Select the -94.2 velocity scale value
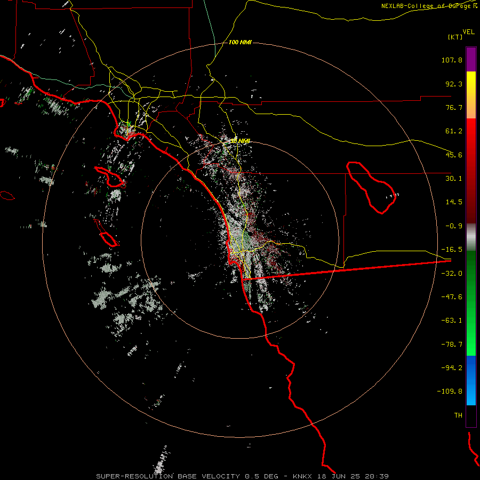The image size is (480, 480). pos(452,368)
